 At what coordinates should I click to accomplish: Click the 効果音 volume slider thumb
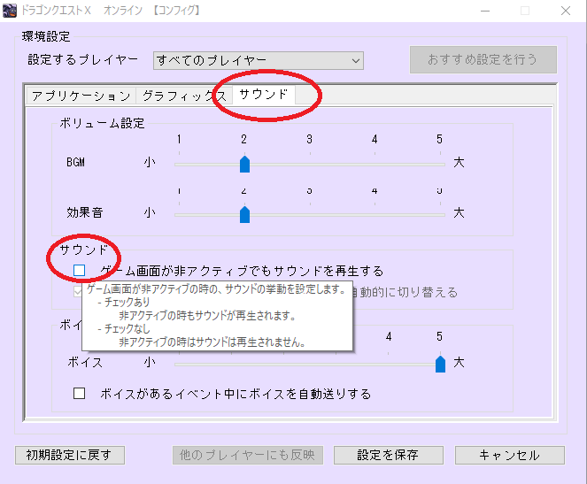click(245, 214)
